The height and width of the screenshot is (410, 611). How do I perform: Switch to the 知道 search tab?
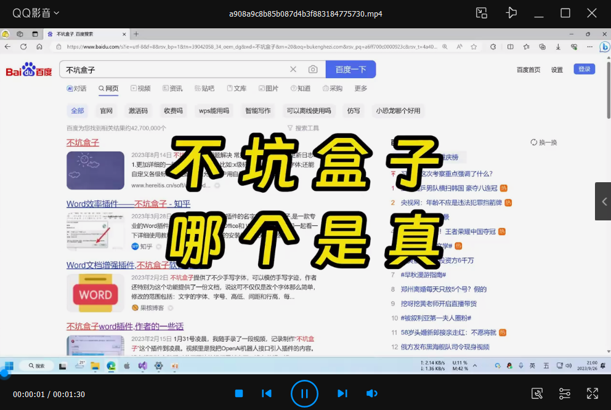(301, 89)
